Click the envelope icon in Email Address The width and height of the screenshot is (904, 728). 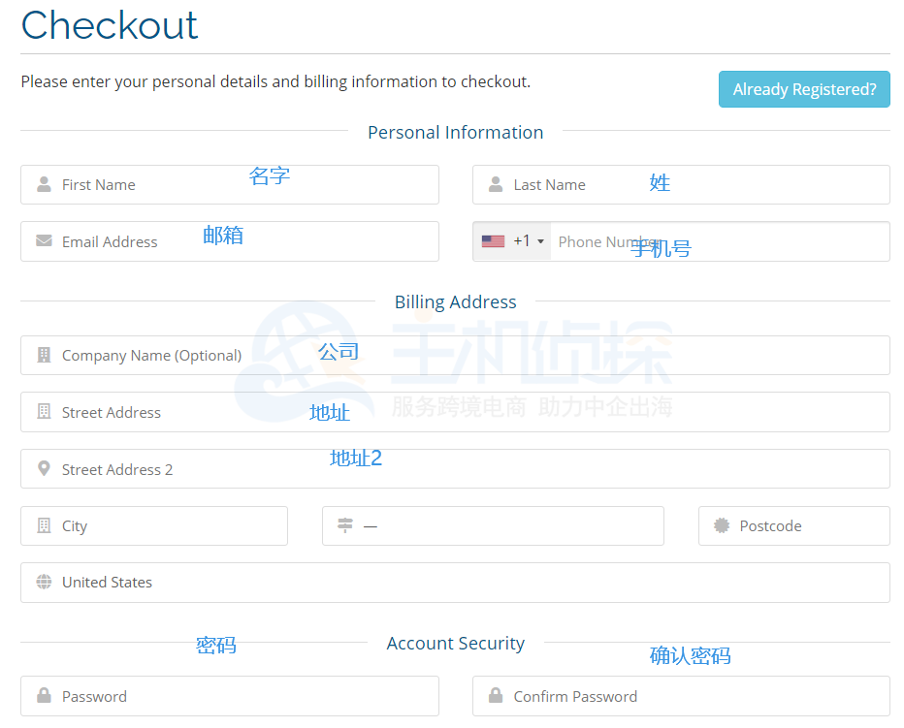click(x=44, y=240)
